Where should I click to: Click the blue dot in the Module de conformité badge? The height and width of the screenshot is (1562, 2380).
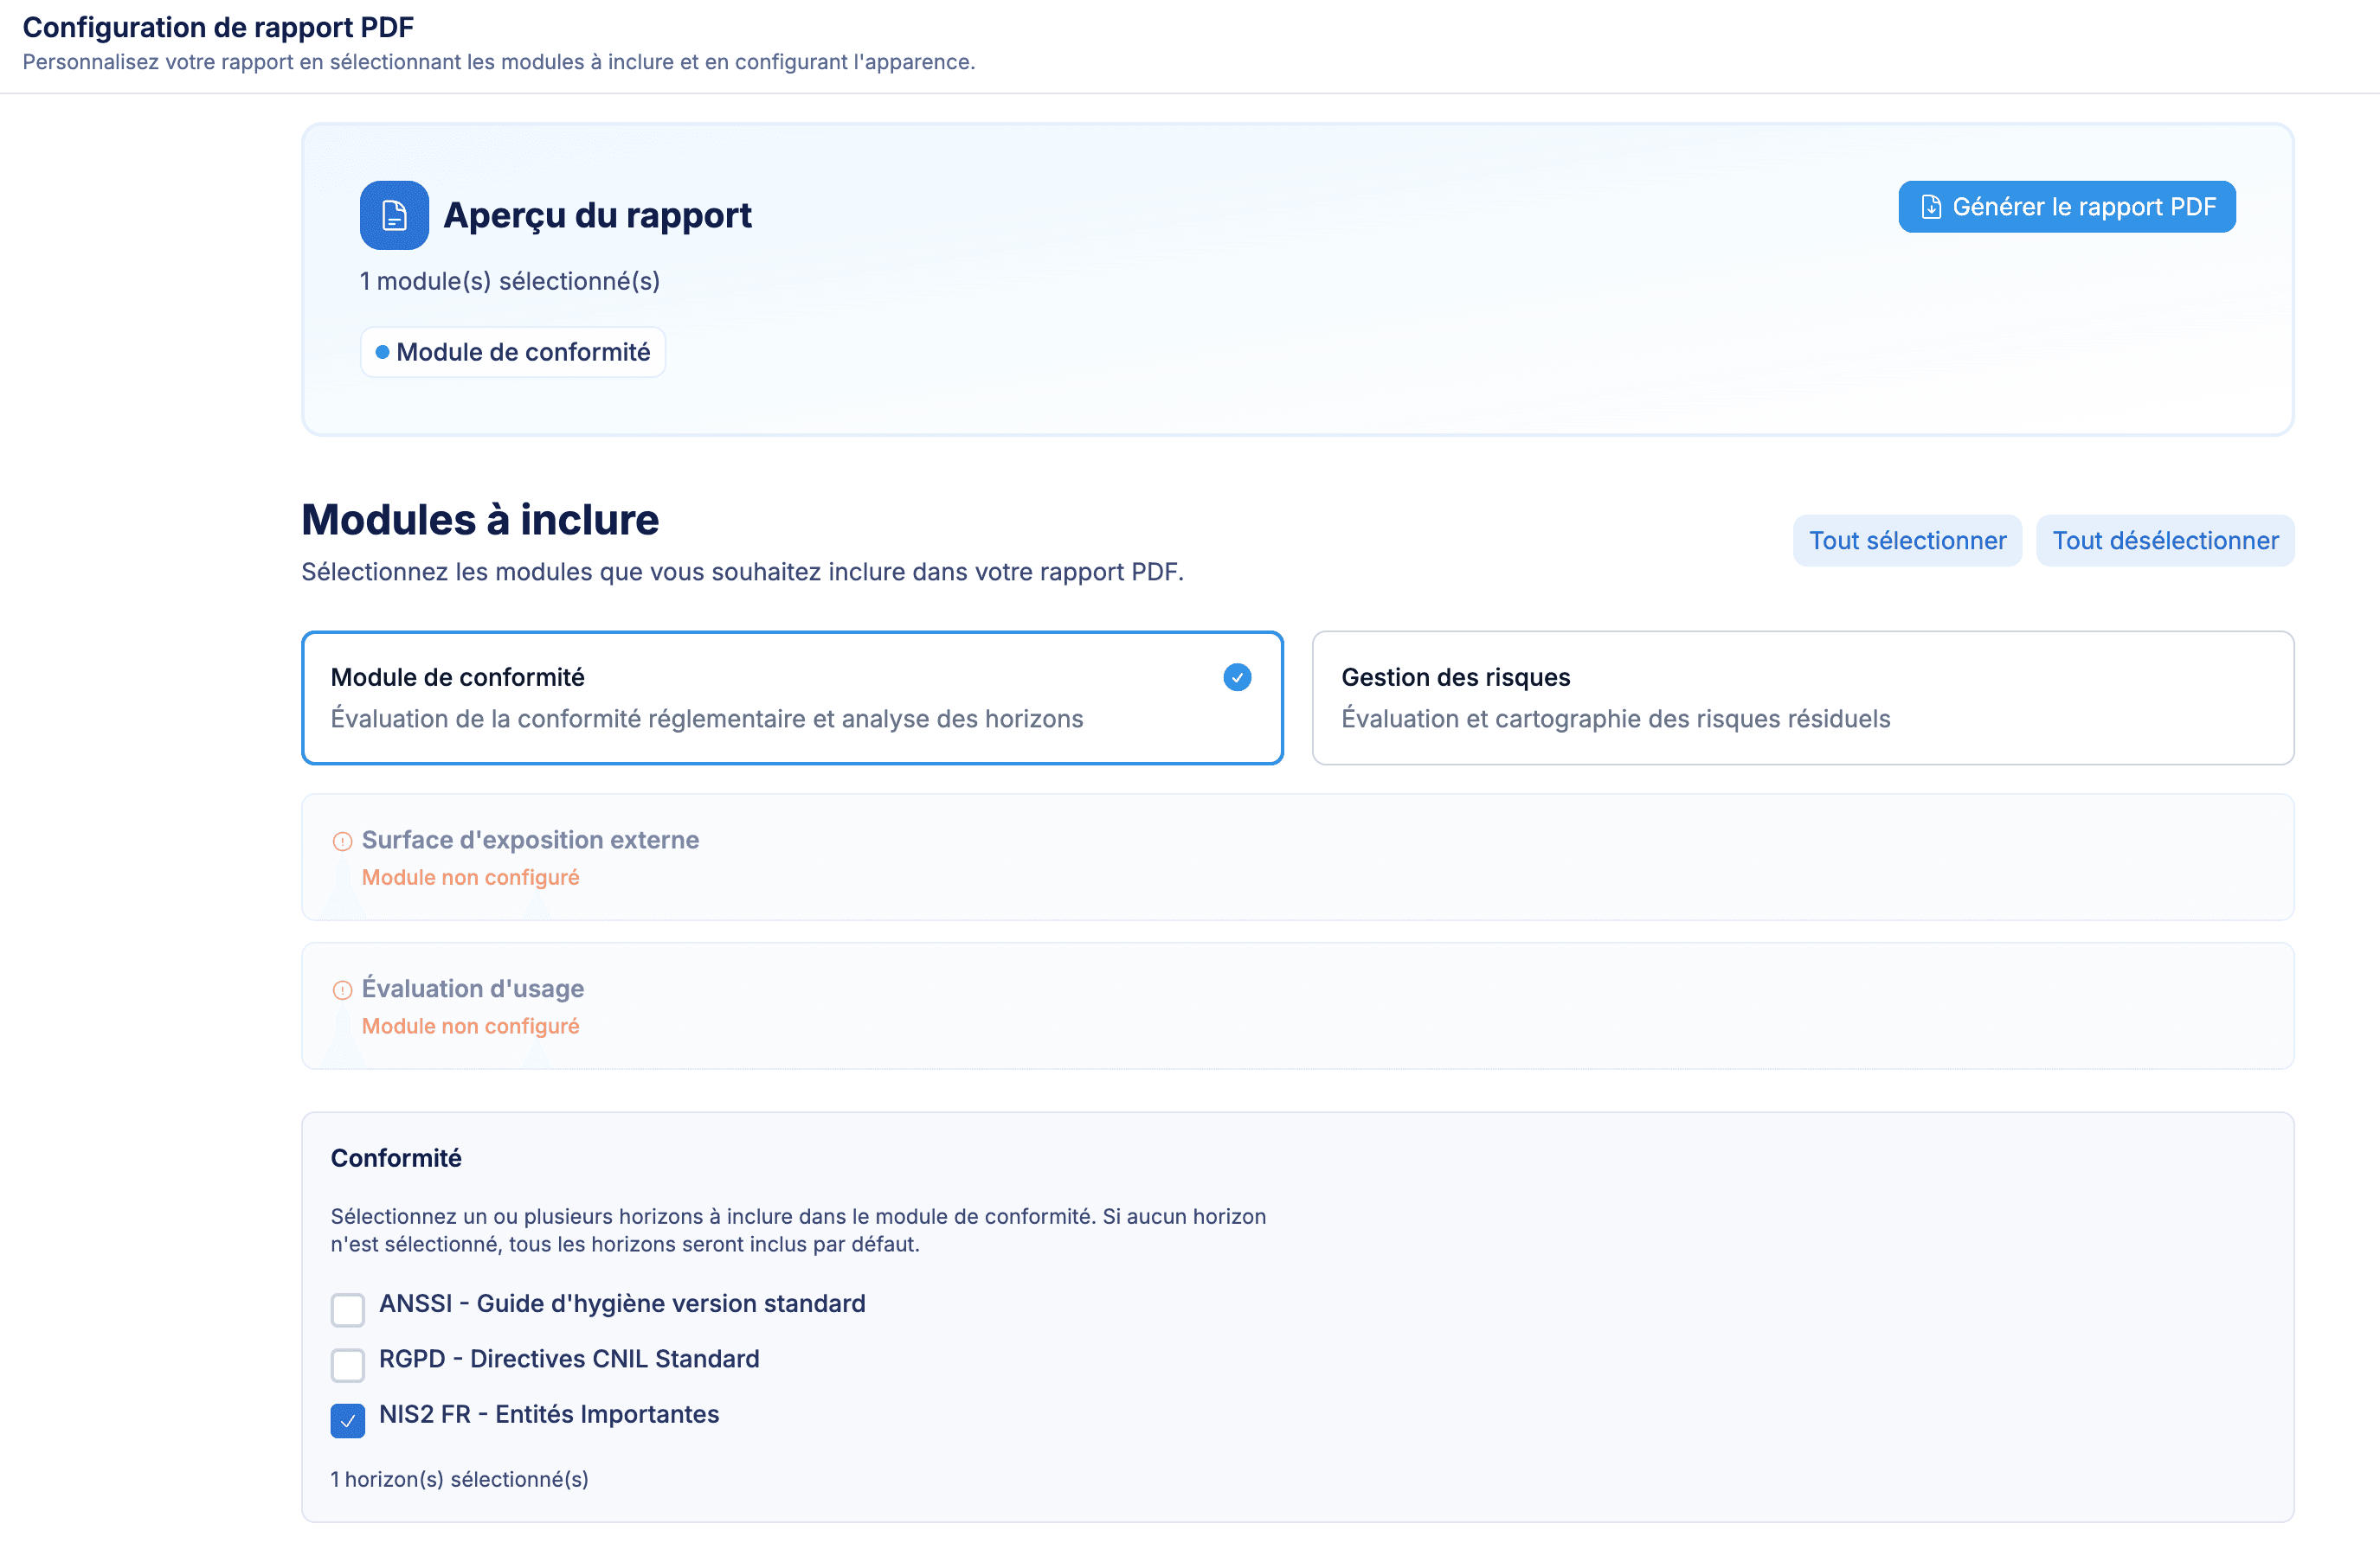[383, 352]
